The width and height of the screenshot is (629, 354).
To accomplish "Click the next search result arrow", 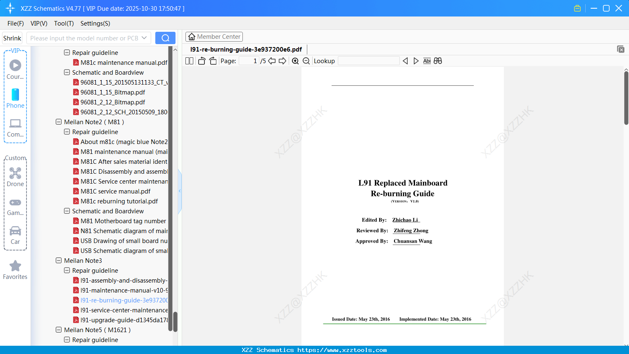I will [416, 61].
